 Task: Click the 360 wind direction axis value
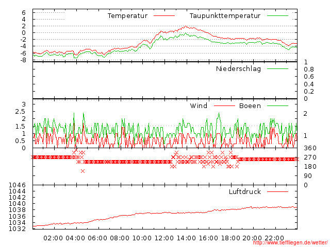[310, 148]
